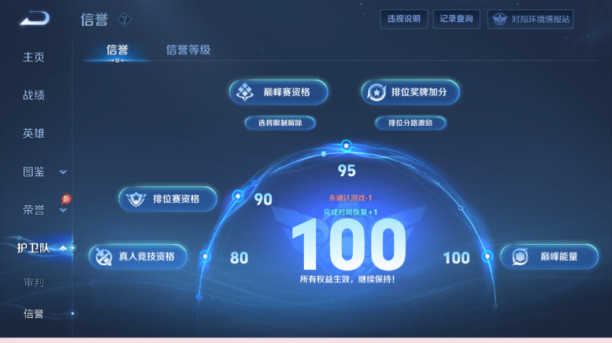Select the 排位分路激励 pill button

coord(410,123)
